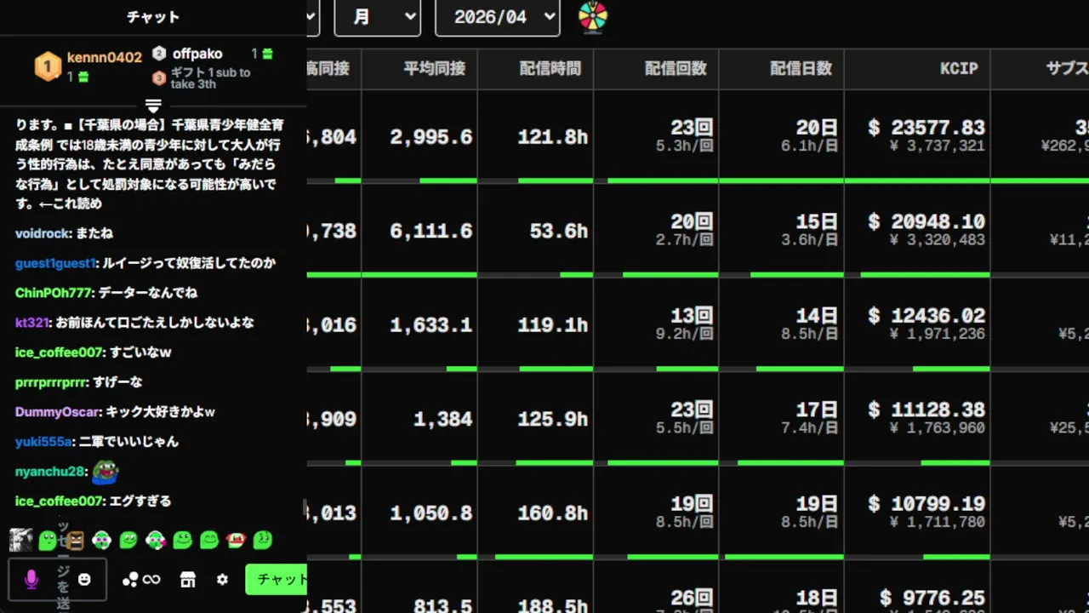1089x613 pixels.
Task: Click username voidrock in chat
Action: 43,233
